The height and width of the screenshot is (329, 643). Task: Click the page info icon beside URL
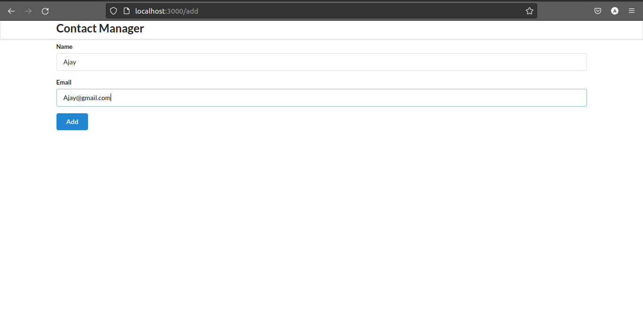point(127,11)
